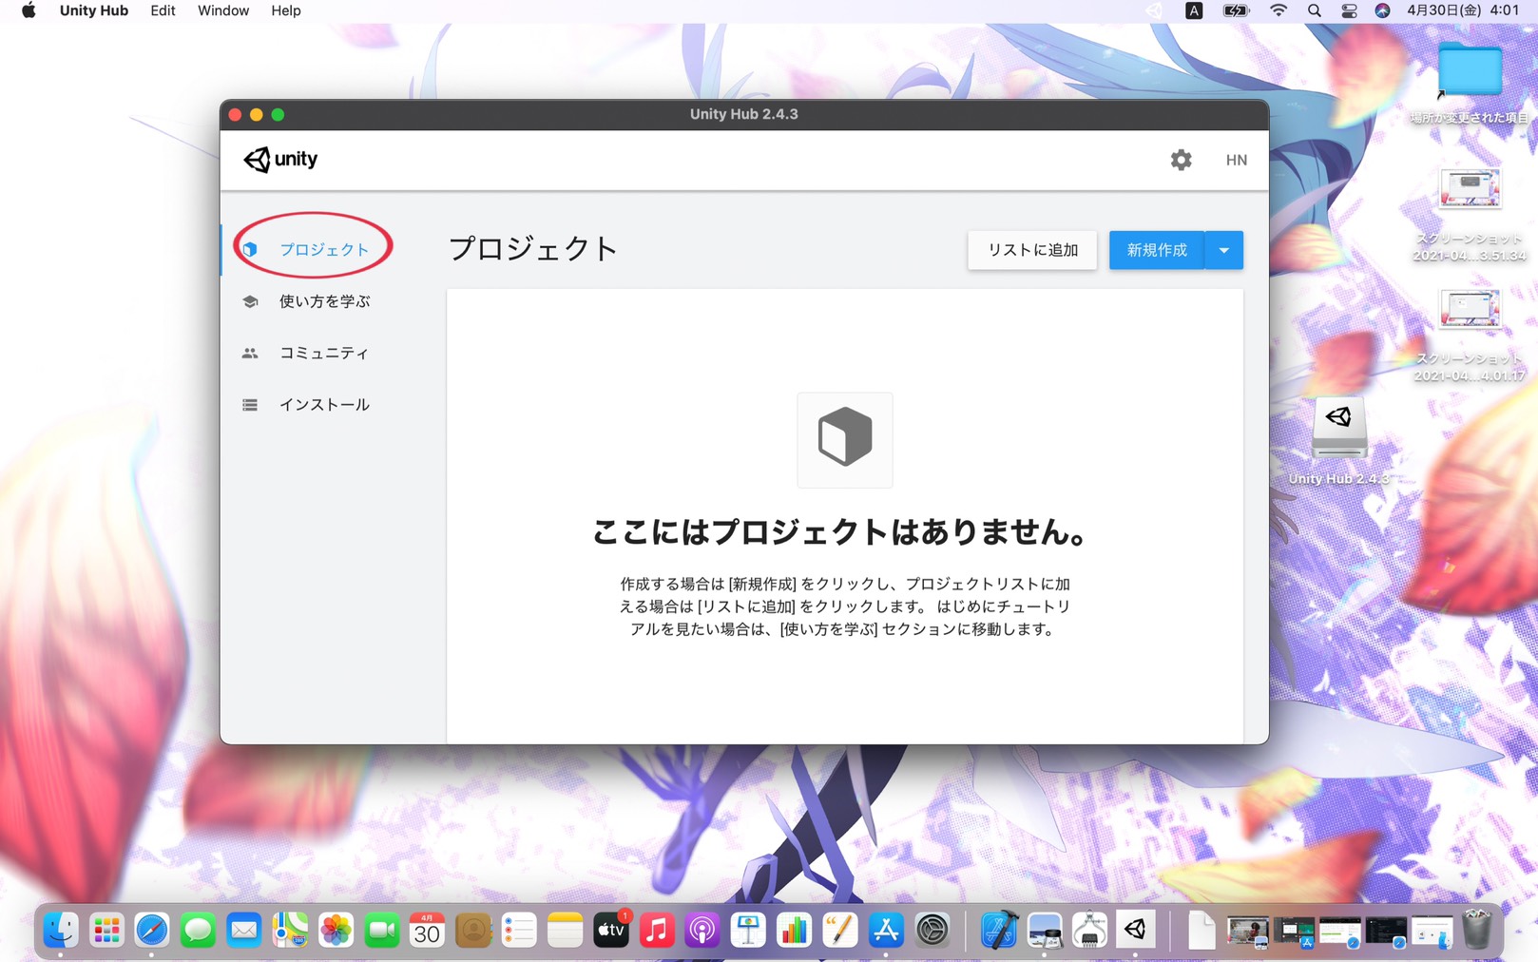Open Maps from the Dock
Image resolution: width=1538 pixels, height=962 pixels.
point(290,931)
